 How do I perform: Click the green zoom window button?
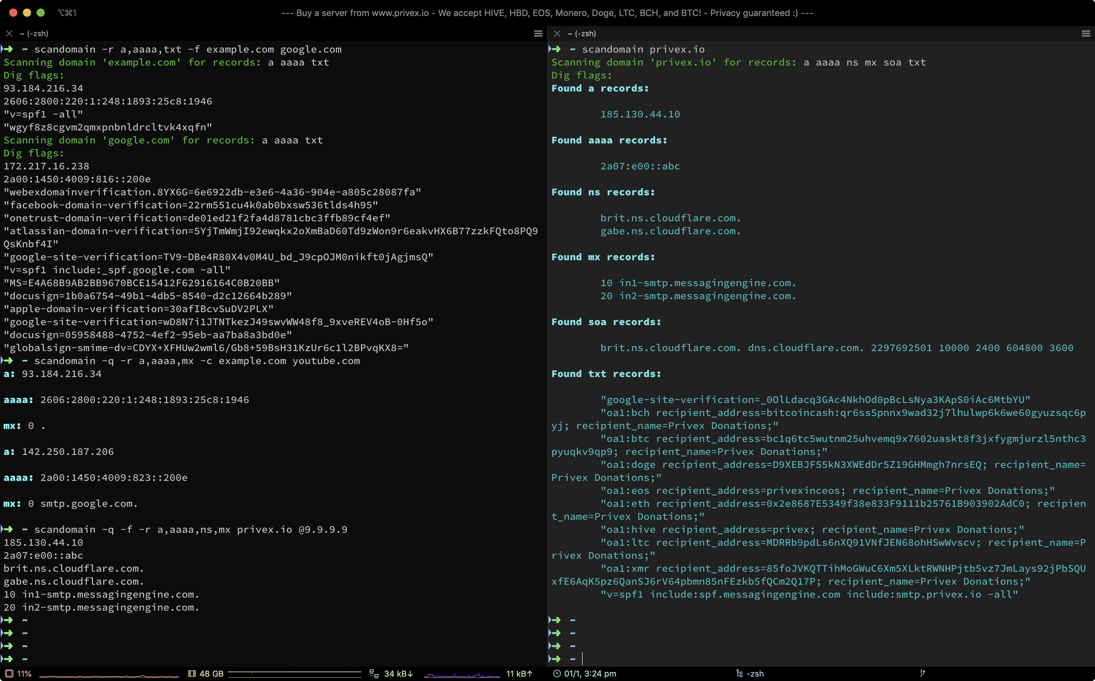(x=41, y=13)
